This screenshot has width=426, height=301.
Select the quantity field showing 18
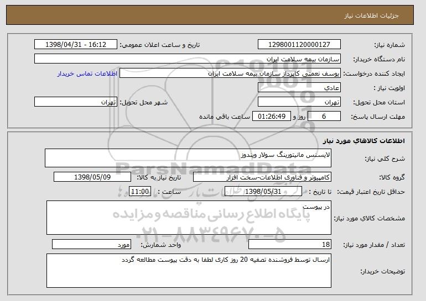[290, 244]
